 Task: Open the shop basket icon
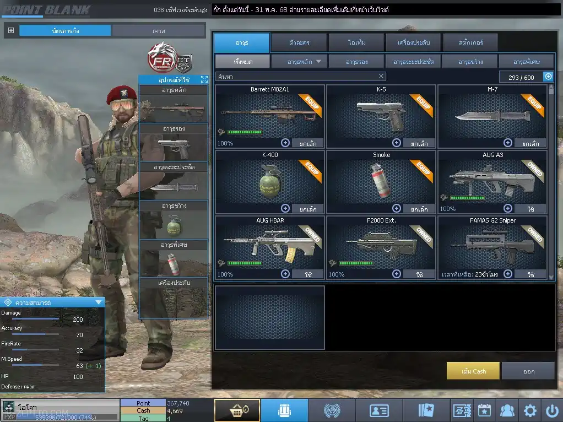237,410
